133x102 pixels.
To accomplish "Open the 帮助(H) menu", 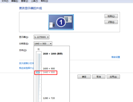I will (x=44, y=1).
